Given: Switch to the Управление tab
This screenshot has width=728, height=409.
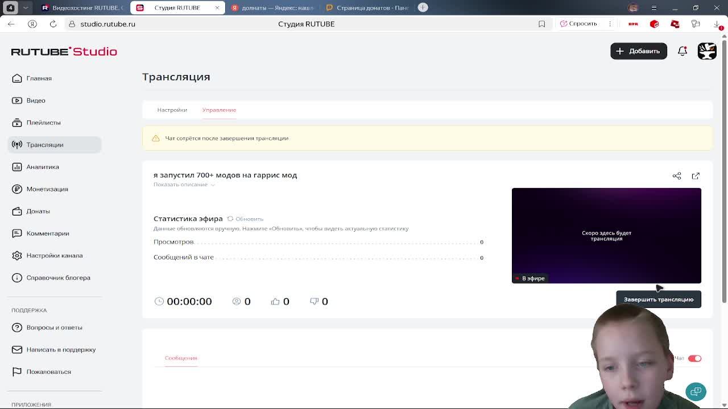Looking at the screenshot, I should tap(219, 110).
